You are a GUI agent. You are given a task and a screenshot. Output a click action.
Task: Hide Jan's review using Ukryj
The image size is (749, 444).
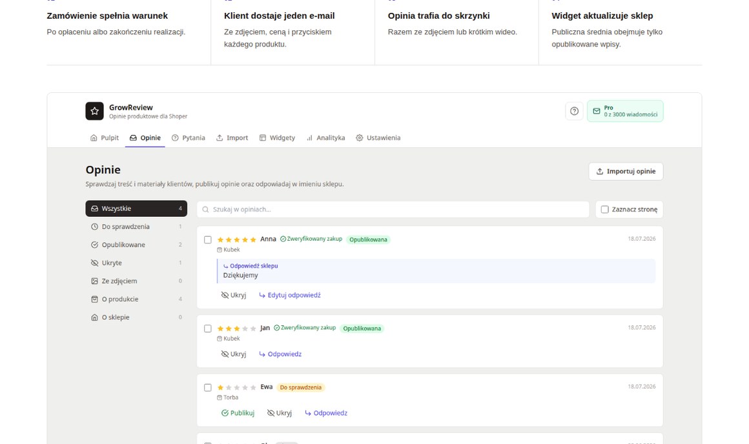(234, 354)
